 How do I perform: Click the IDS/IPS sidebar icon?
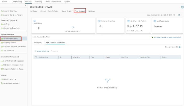[2, 24]
